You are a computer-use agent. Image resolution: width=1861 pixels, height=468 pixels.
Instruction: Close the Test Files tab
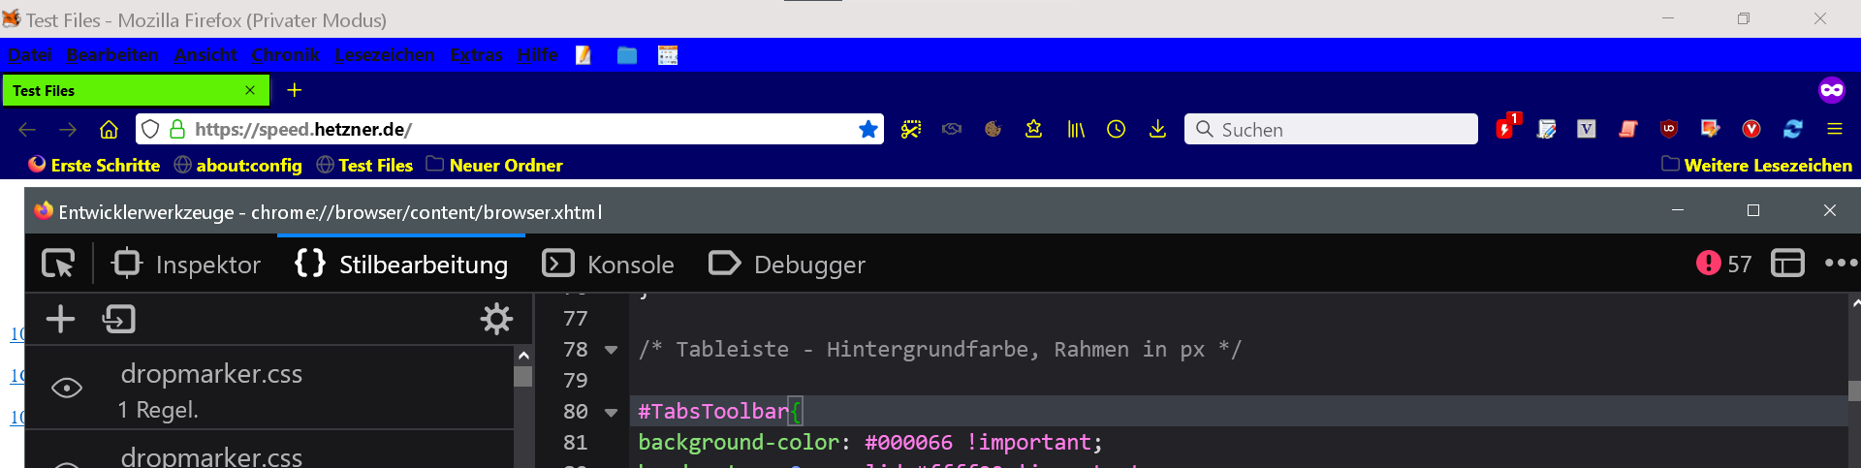click(250, 90)
